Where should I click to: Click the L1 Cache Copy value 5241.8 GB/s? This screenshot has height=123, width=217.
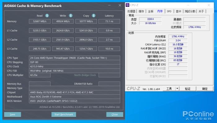[86, 30]
